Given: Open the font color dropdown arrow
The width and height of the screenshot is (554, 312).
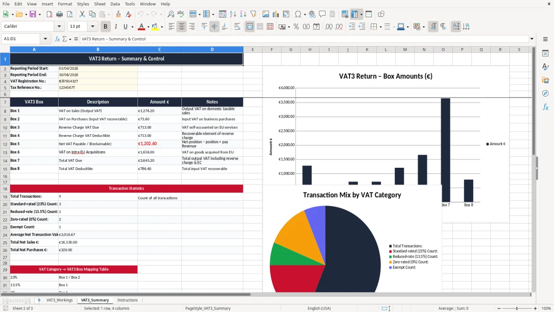Looking at the screenshot, I should click(148, 27).
